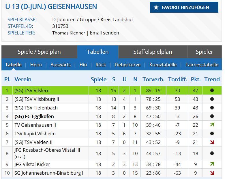This screenshot has height=179, width=225.
Task: Open the Staffelspielplan tab
Action: (153, 52)
